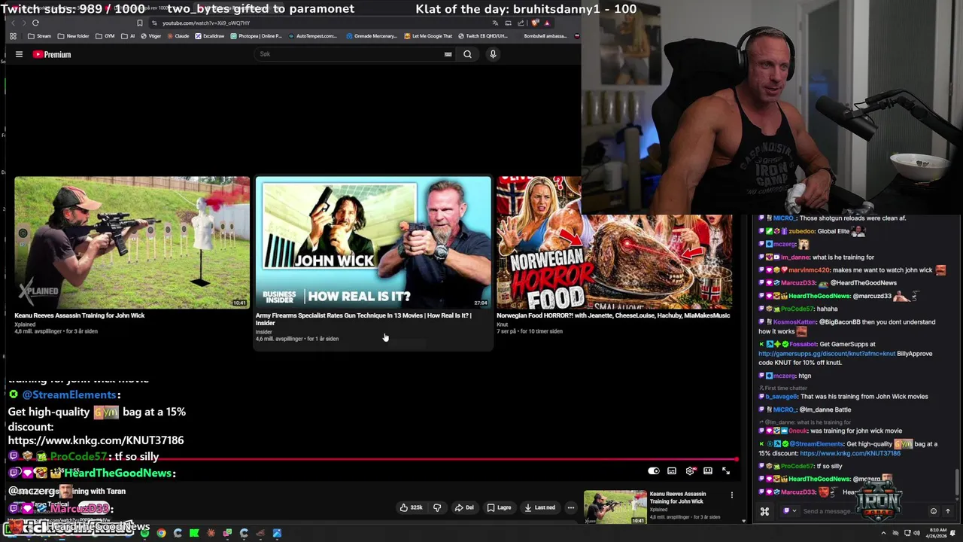Viewport: 963px width, 542px height.
Task: Start voice search with microphone icon
Action: pyautogui.click(x=493, y=54)
